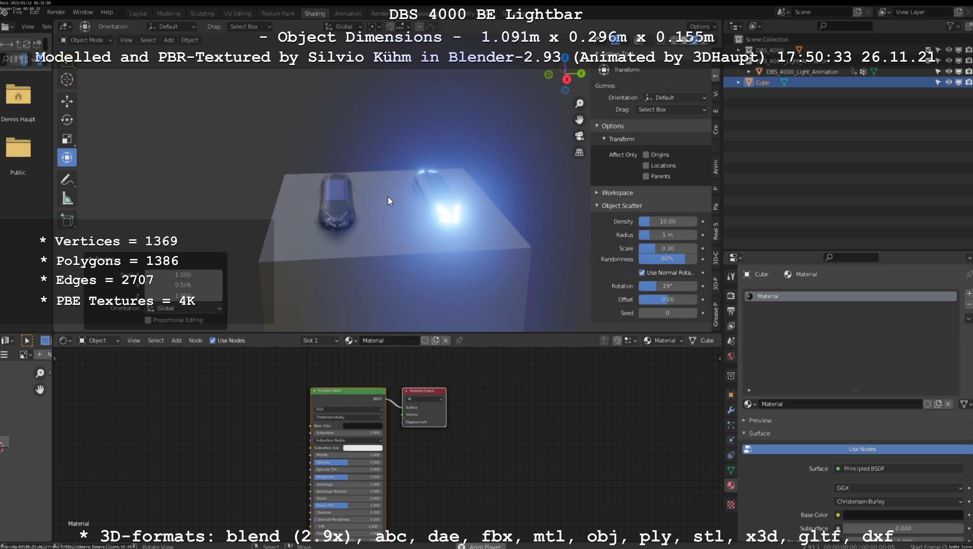Toggle Affect Only Origins checkbox
Image resolution: width=973 pixels, height=549 pixels.
click(646, 155)
